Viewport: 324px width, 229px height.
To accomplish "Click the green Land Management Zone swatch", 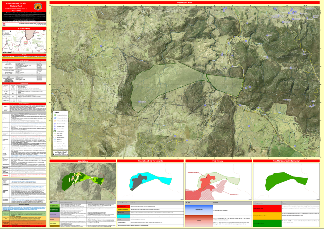I will (267, 223).
